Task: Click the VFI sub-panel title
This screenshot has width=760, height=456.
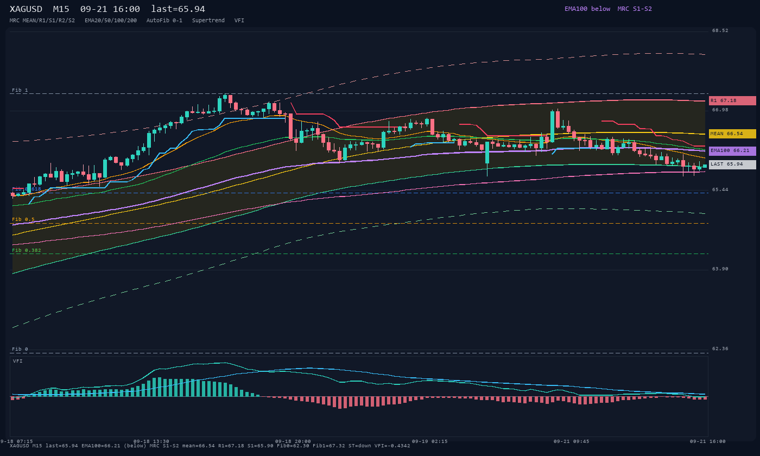Action: pyautogui.click(x=18, y=361)
